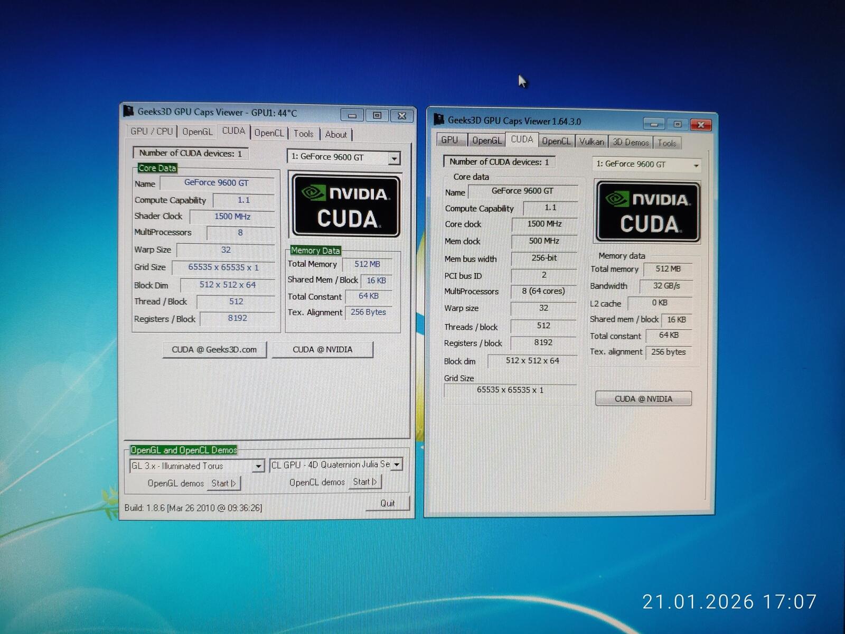Viewport: 845px width, 634px height.
Task: Click the Registers / block 8192 field in viewer 1.64.3.0
Action: (x=543, y=343)
